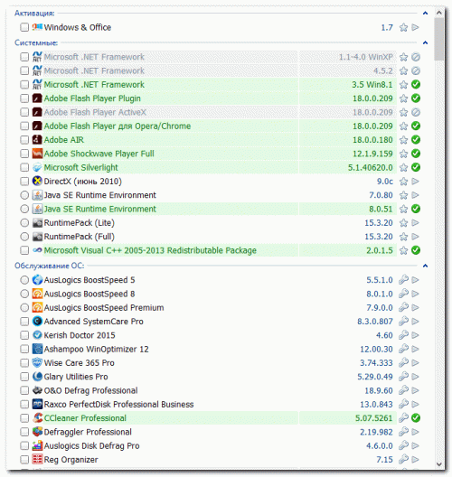Click star icon for RuntimePack (Full)
Viewport: 452px width, 477px height.
(x=403, y=237)
